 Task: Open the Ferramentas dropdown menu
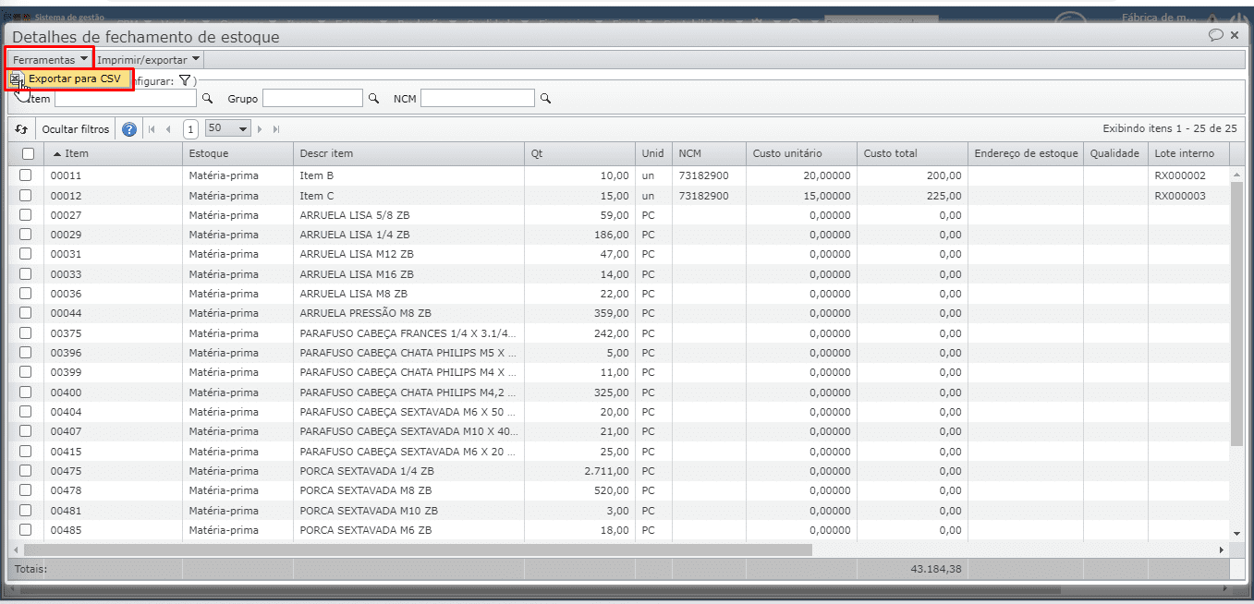[50, 59]
